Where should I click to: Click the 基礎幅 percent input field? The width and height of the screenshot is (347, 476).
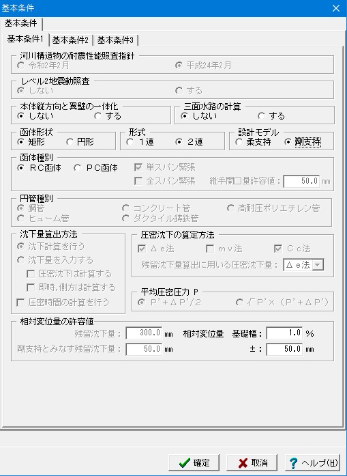[x=284, y=333]
